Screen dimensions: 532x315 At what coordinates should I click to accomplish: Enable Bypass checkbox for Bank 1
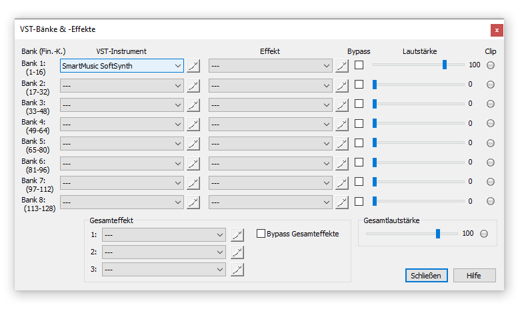coord(359,65)
